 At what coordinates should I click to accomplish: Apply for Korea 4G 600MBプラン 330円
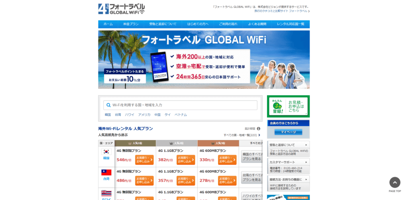[x=228, y=160]
